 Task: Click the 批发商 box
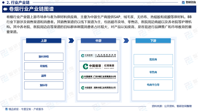[153, 60]
